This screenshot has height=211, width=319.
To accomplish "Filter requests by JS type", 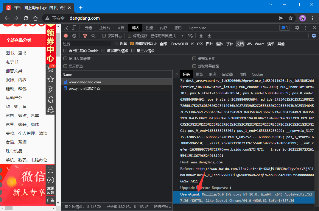I will [192, 44].
